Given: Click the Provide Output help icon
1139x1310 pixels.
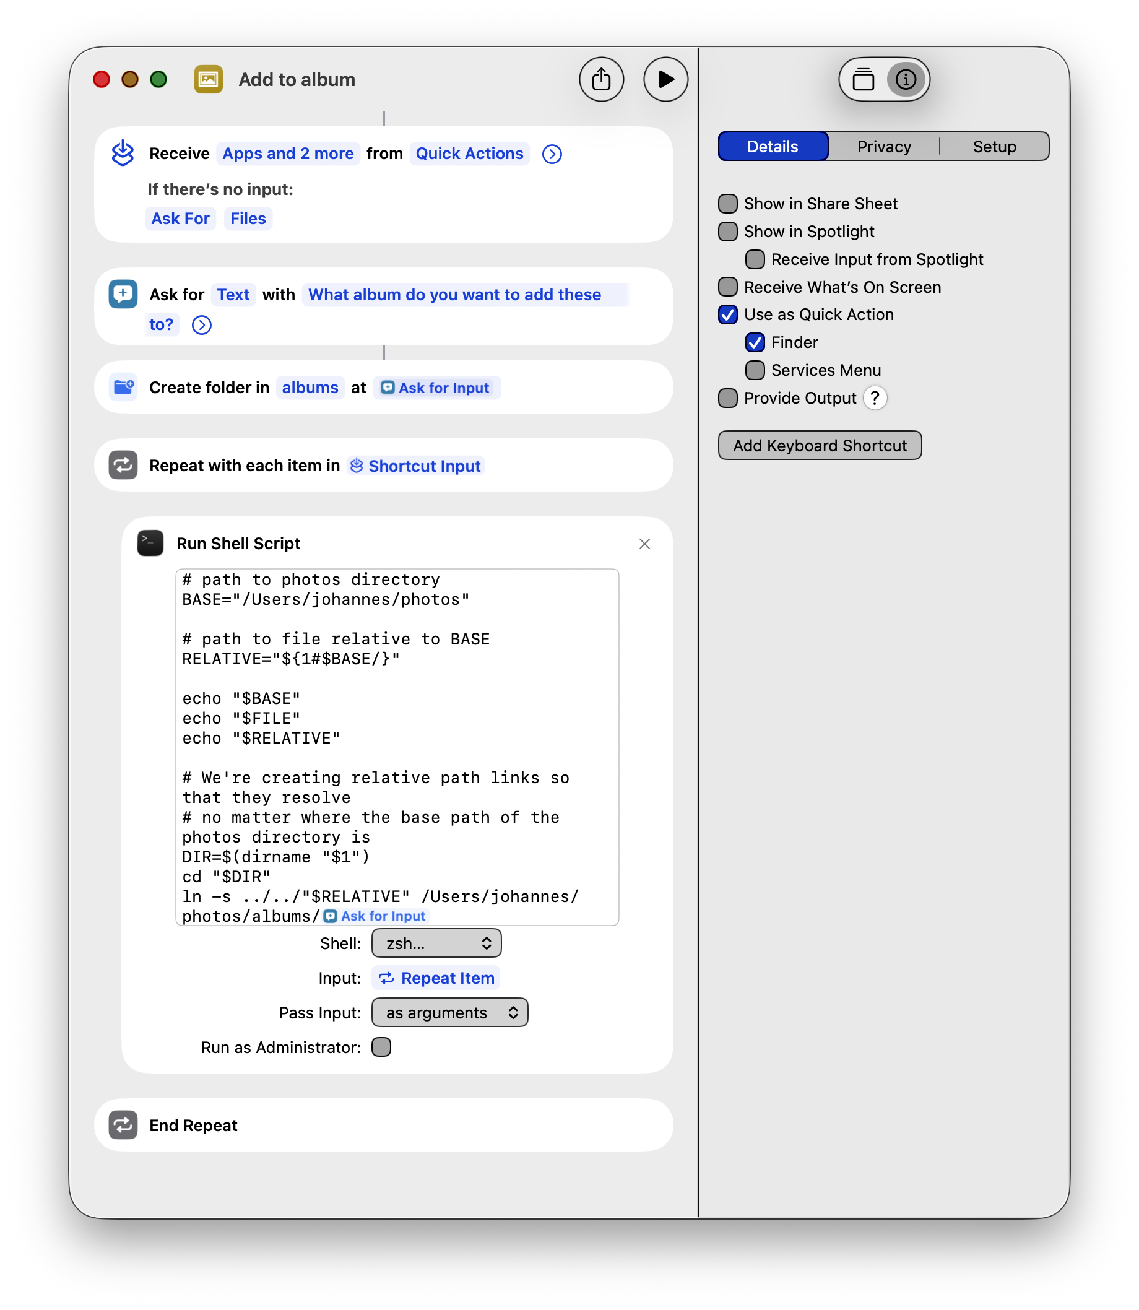Looking at the screenshot, I should click(x=875, y=398).
